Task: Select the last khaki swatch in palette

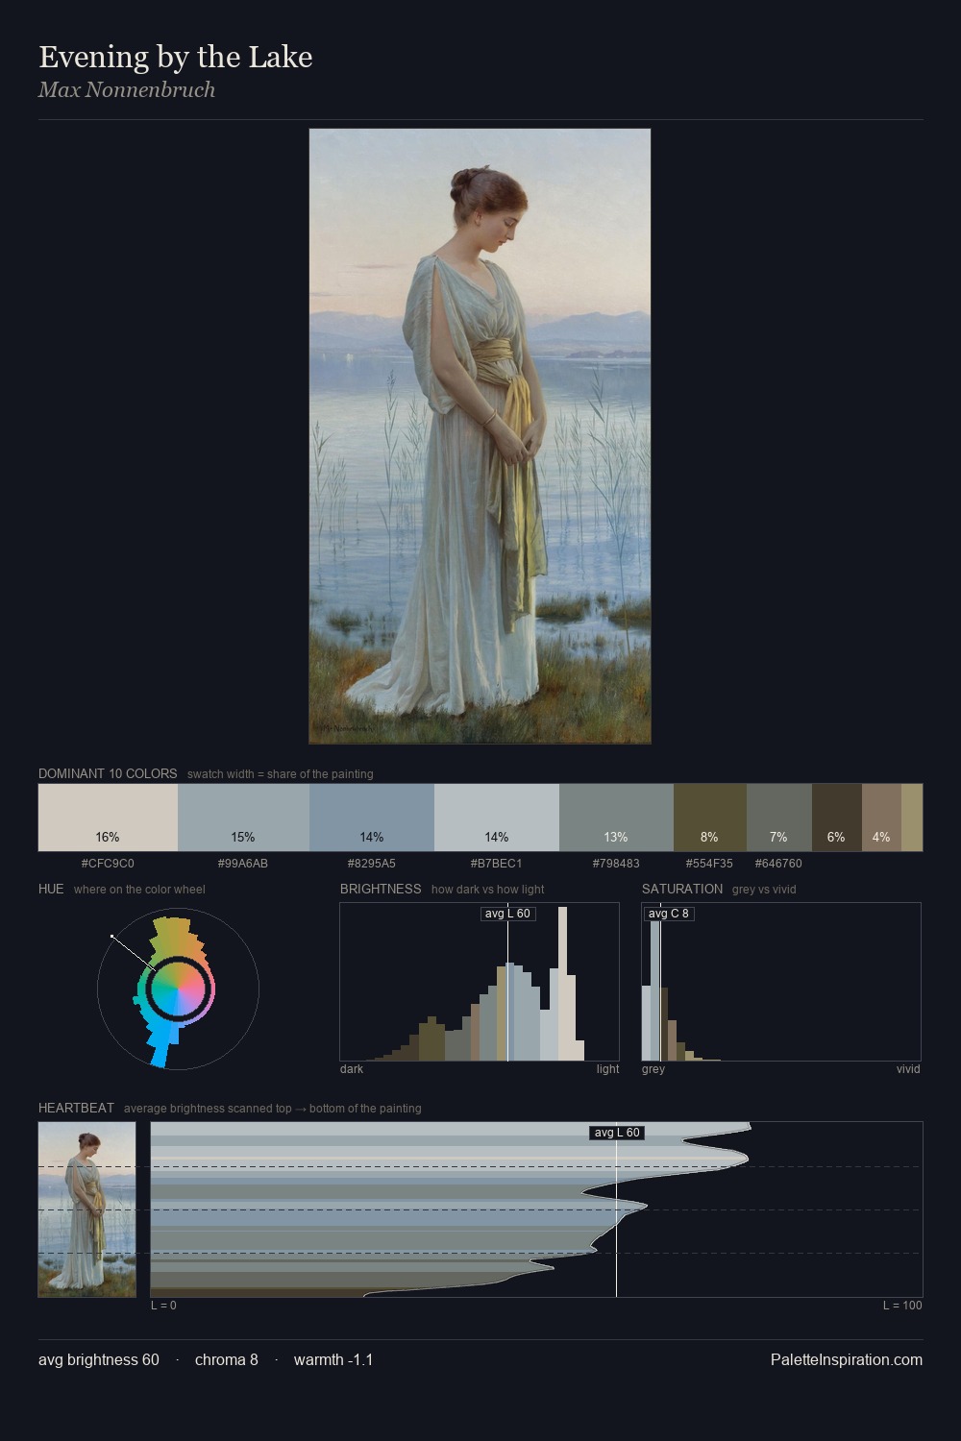Action: point(912,818)
